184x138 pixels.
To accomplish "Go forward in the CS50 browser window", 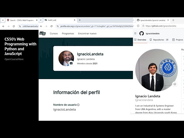I will pyautogui.click(x=8, y=26).
